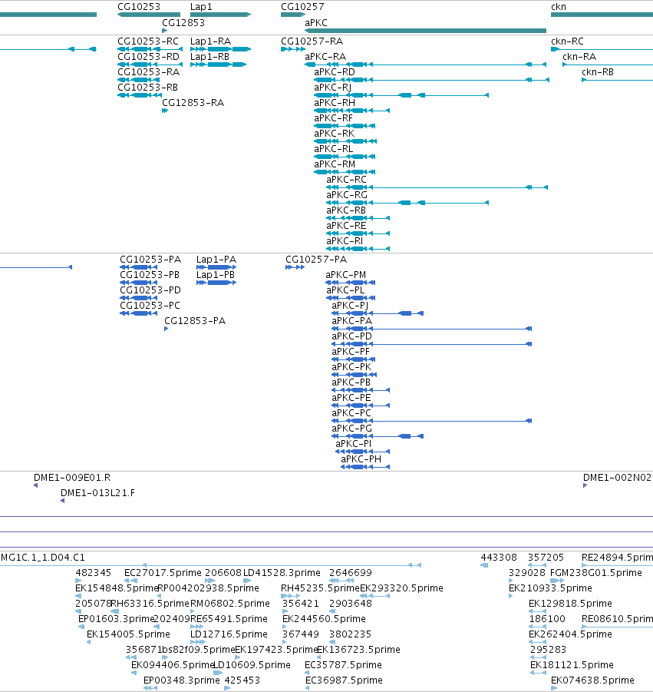Click the aPKC-RM transcript label
Viewport: 653px width, 692px height.
(x=335, y=164)
